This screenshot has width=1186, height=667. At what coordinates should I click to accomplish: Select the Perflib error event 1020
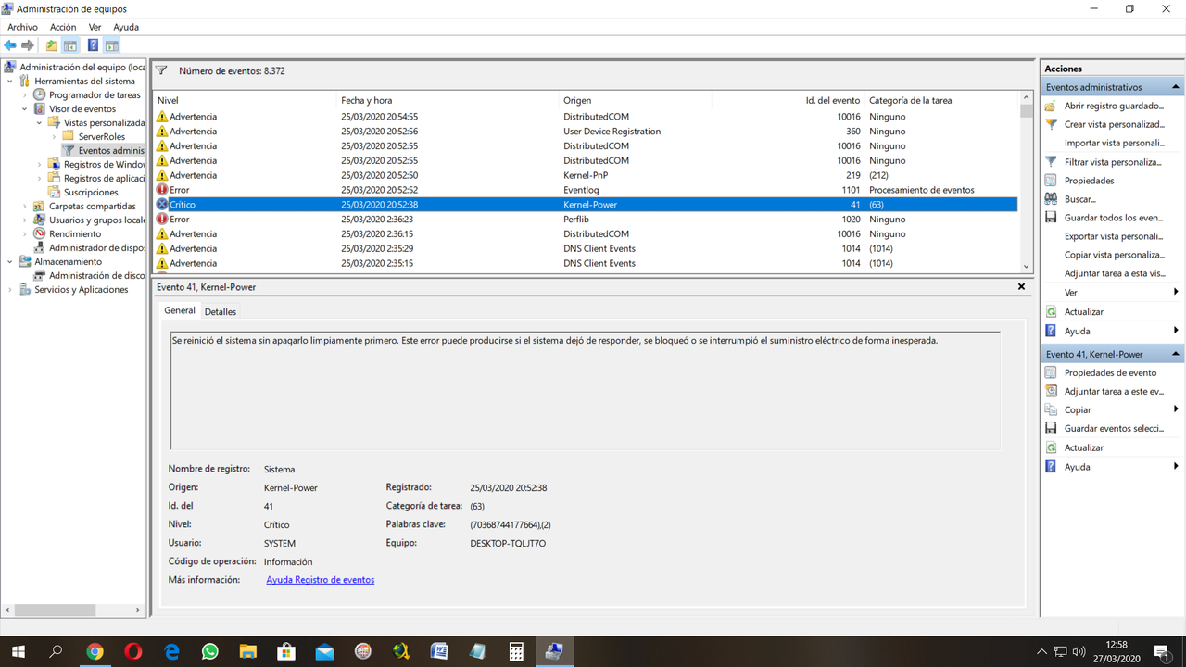point(586,220)
